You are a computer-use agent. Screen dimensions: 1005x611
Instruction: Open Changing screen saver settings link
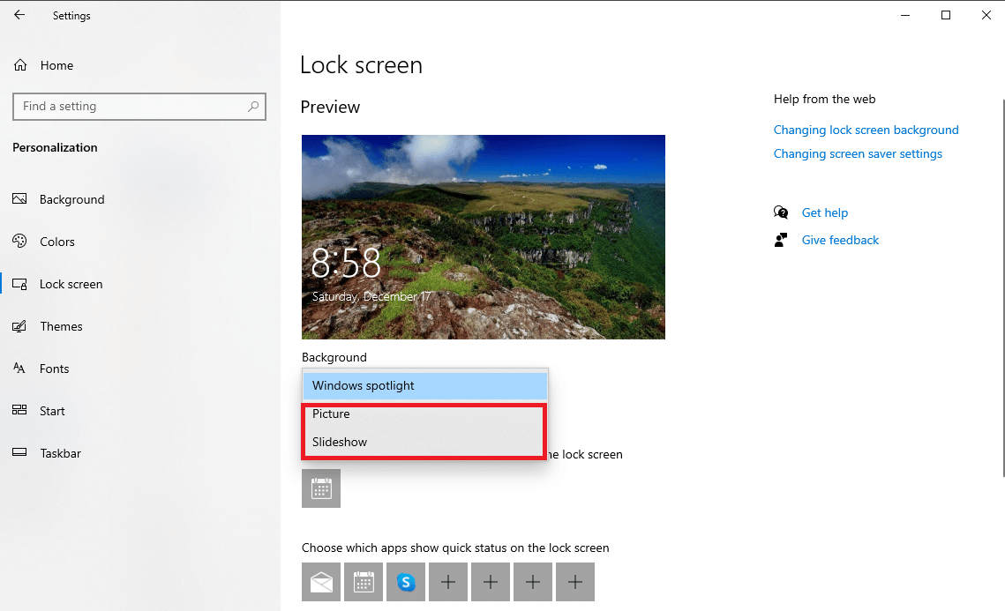pos(858,153)
